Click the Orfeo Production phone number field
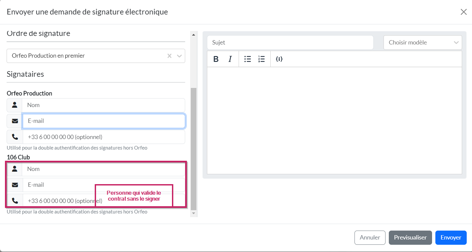This screenshot has width=472, height=252. tap(104, 137)
